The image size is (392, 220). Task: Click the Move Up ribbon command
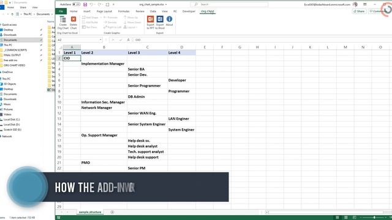[x=130, y=18]
